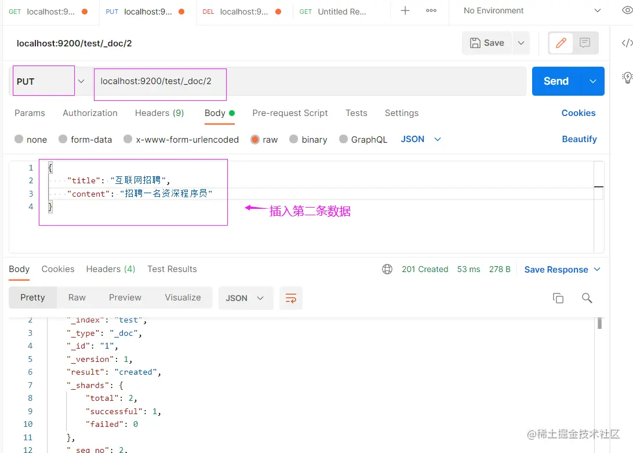Click the pencil edit mode icon
This screenshot has height=453, width=633.
click(561, 42)
